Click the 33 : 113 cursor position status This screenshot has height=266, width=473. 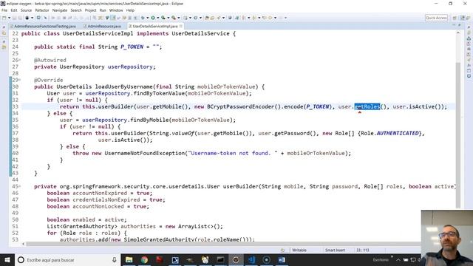tap(363, 250)
